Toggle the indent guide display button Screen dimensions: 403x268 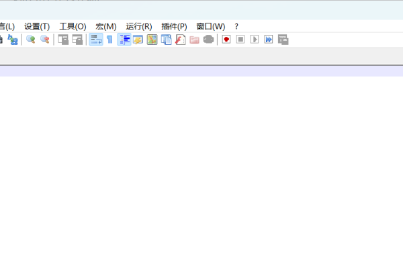click(124, 40)
